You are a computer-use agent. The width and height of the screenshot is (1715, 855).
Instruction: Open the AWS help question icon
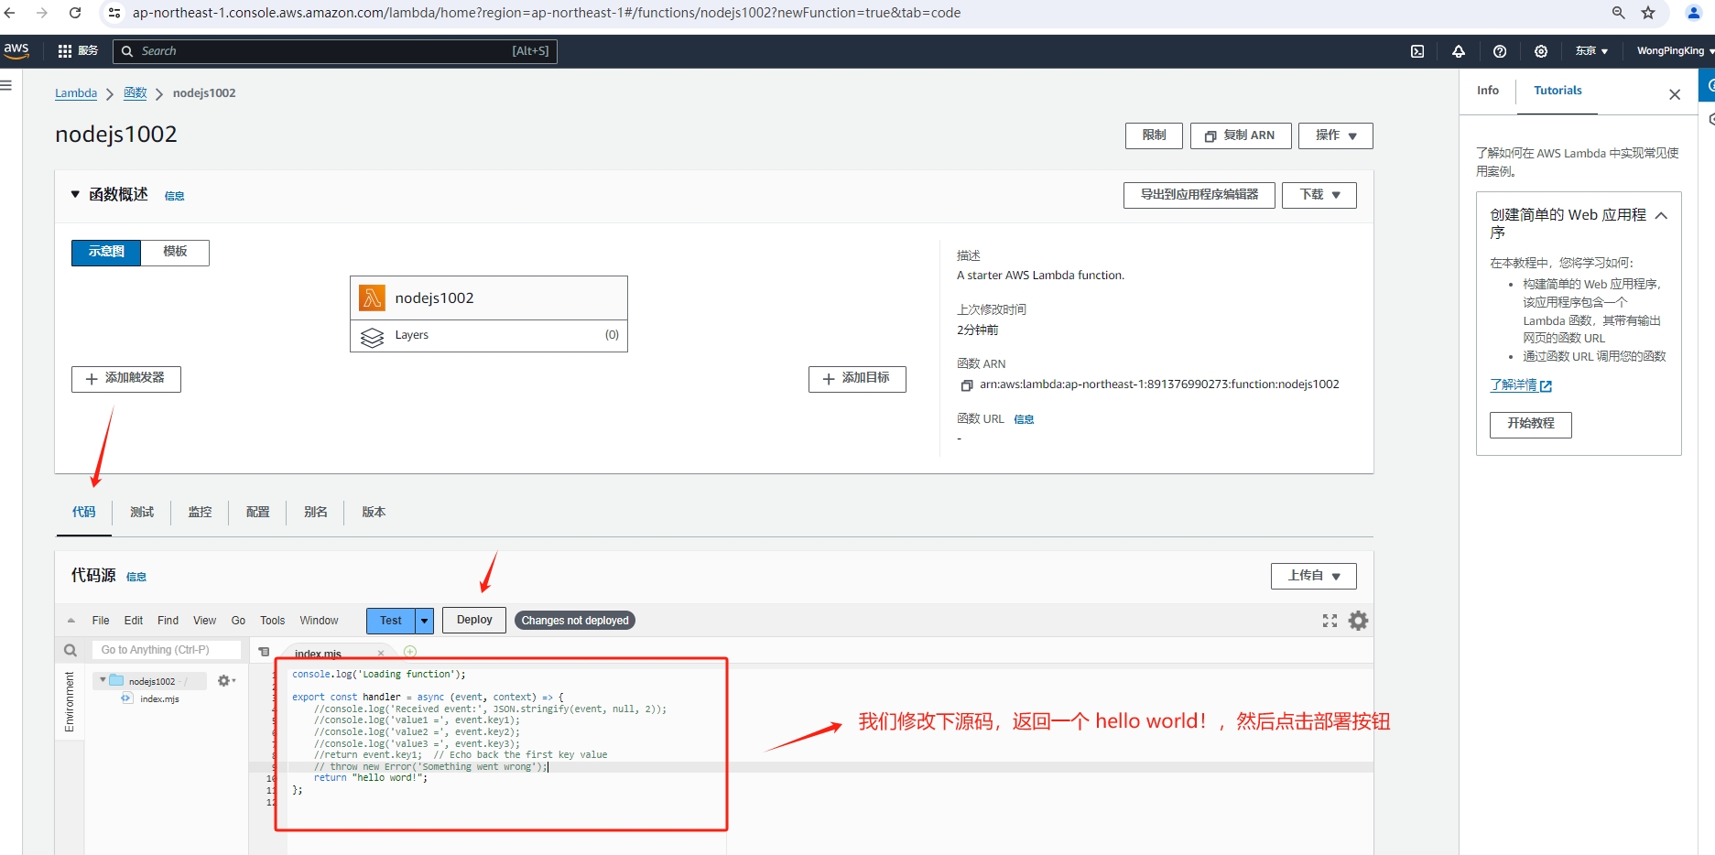point(1500,51)
